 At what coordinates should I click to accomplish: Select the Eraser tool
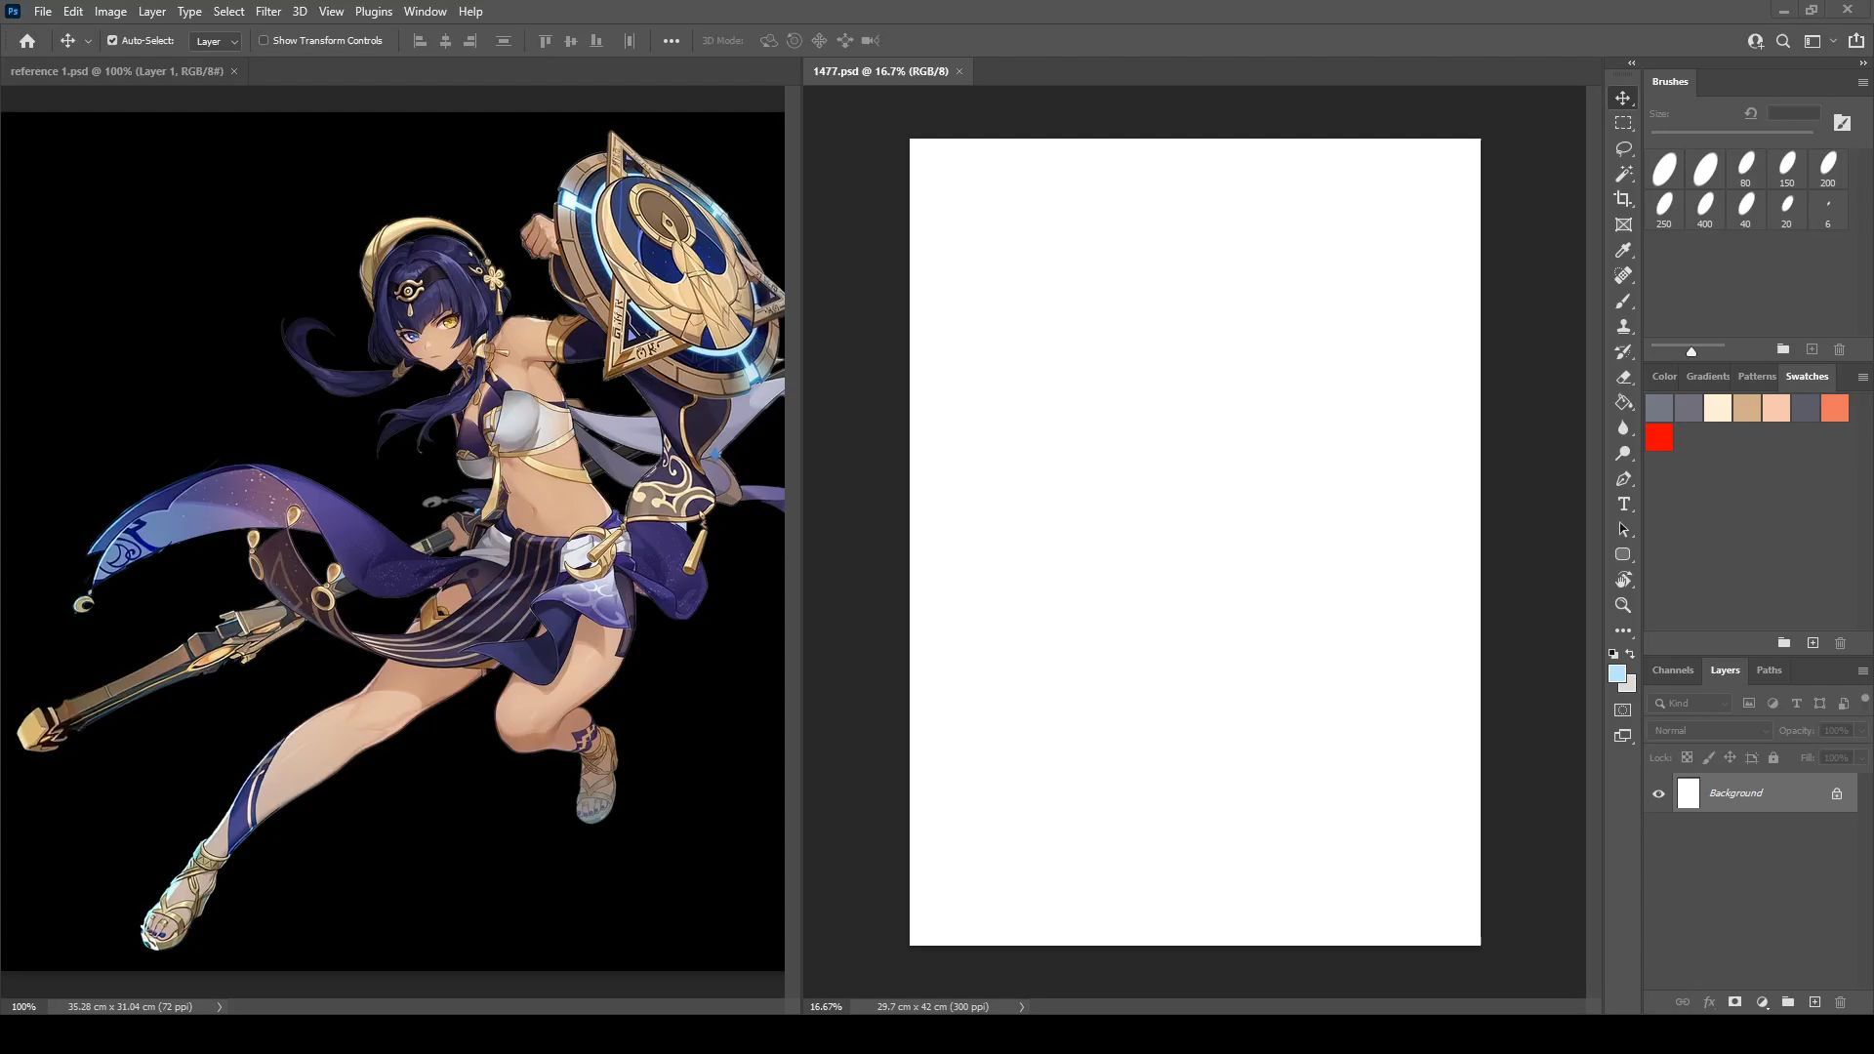(1623, 378)
